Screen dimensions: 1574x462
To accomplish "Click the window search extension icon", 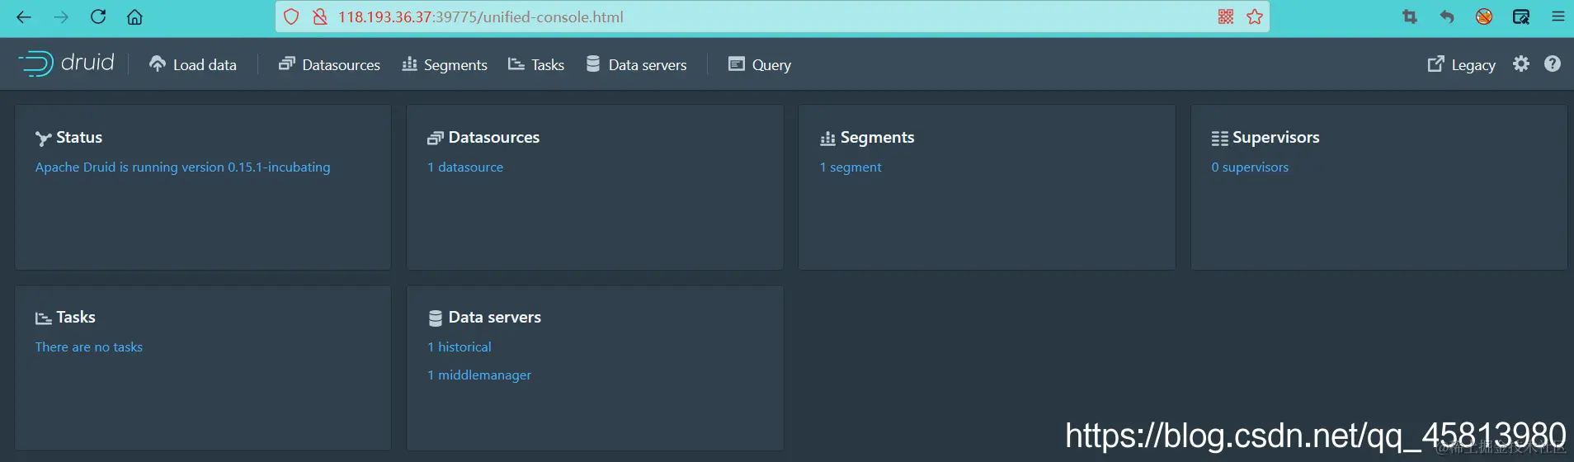I will point(1521,16).
